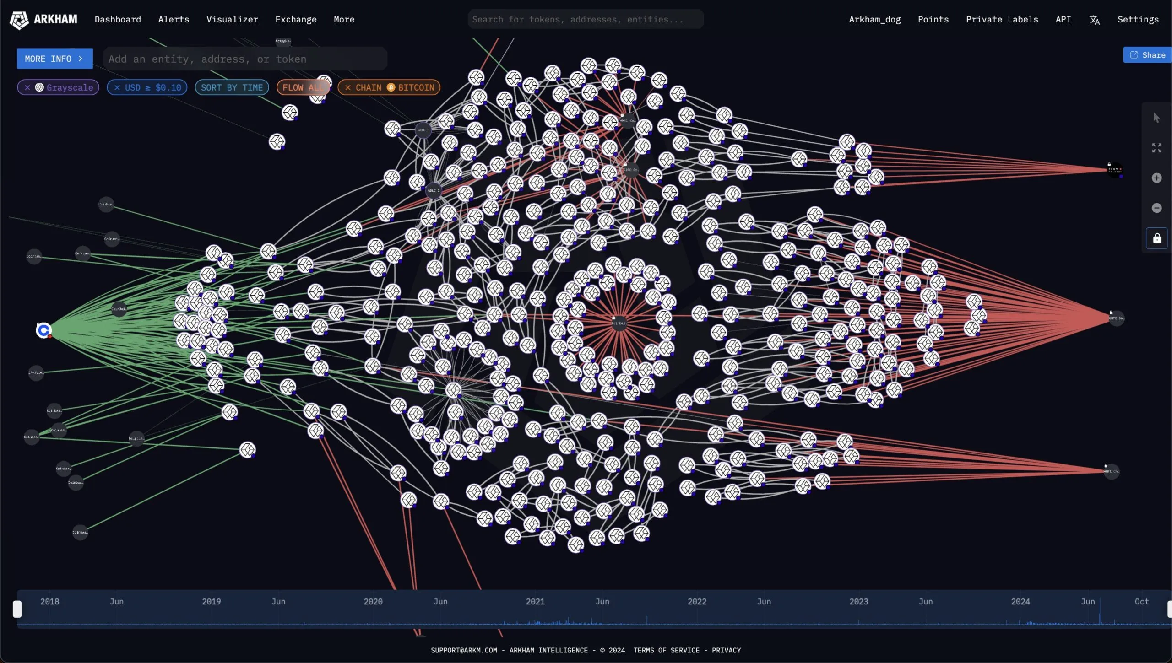Click the left timeline range handle
The height and width of the screenshot is (663, 1172).
click(x=17, y=609)
